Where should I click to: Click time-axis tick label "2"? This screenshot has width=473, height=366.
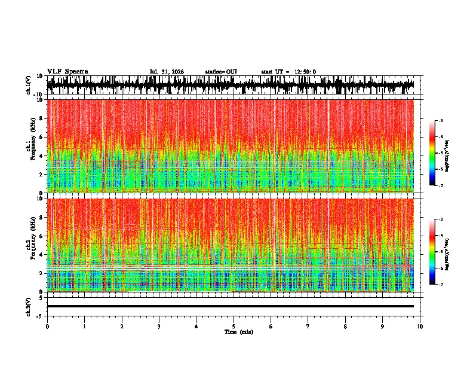click(x=122, y=327)
